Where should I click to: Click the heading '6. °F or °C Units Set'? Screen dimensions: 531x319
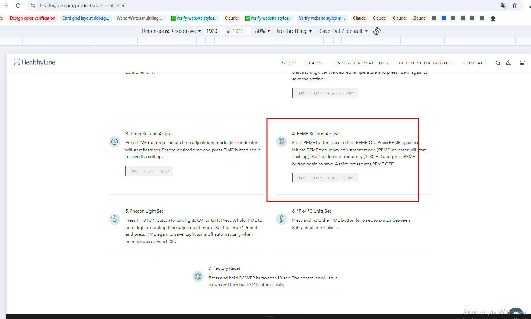click(x=312, y=211)
